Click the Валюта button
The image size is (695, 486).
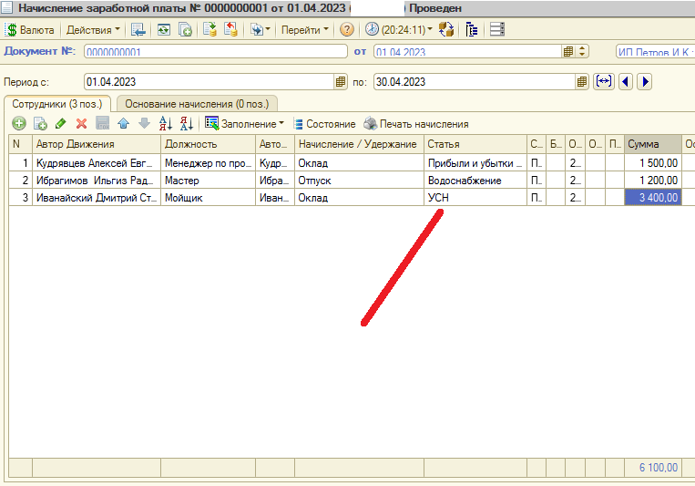[x=30, y=29]
